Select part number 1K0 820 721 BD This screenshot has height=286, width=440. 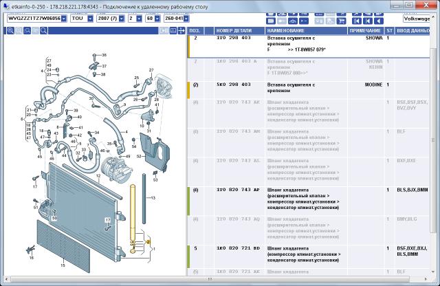pyautogui.click(x=238, y=248)
